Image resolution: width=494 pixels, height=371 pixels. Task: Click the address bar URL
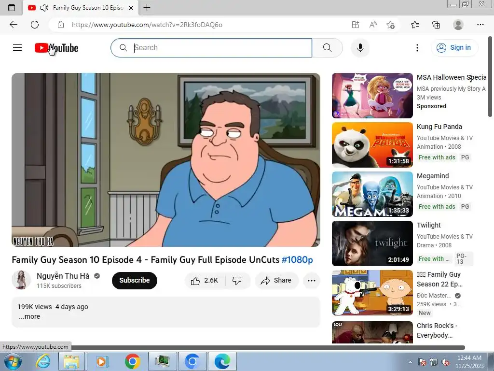(147, 25)
